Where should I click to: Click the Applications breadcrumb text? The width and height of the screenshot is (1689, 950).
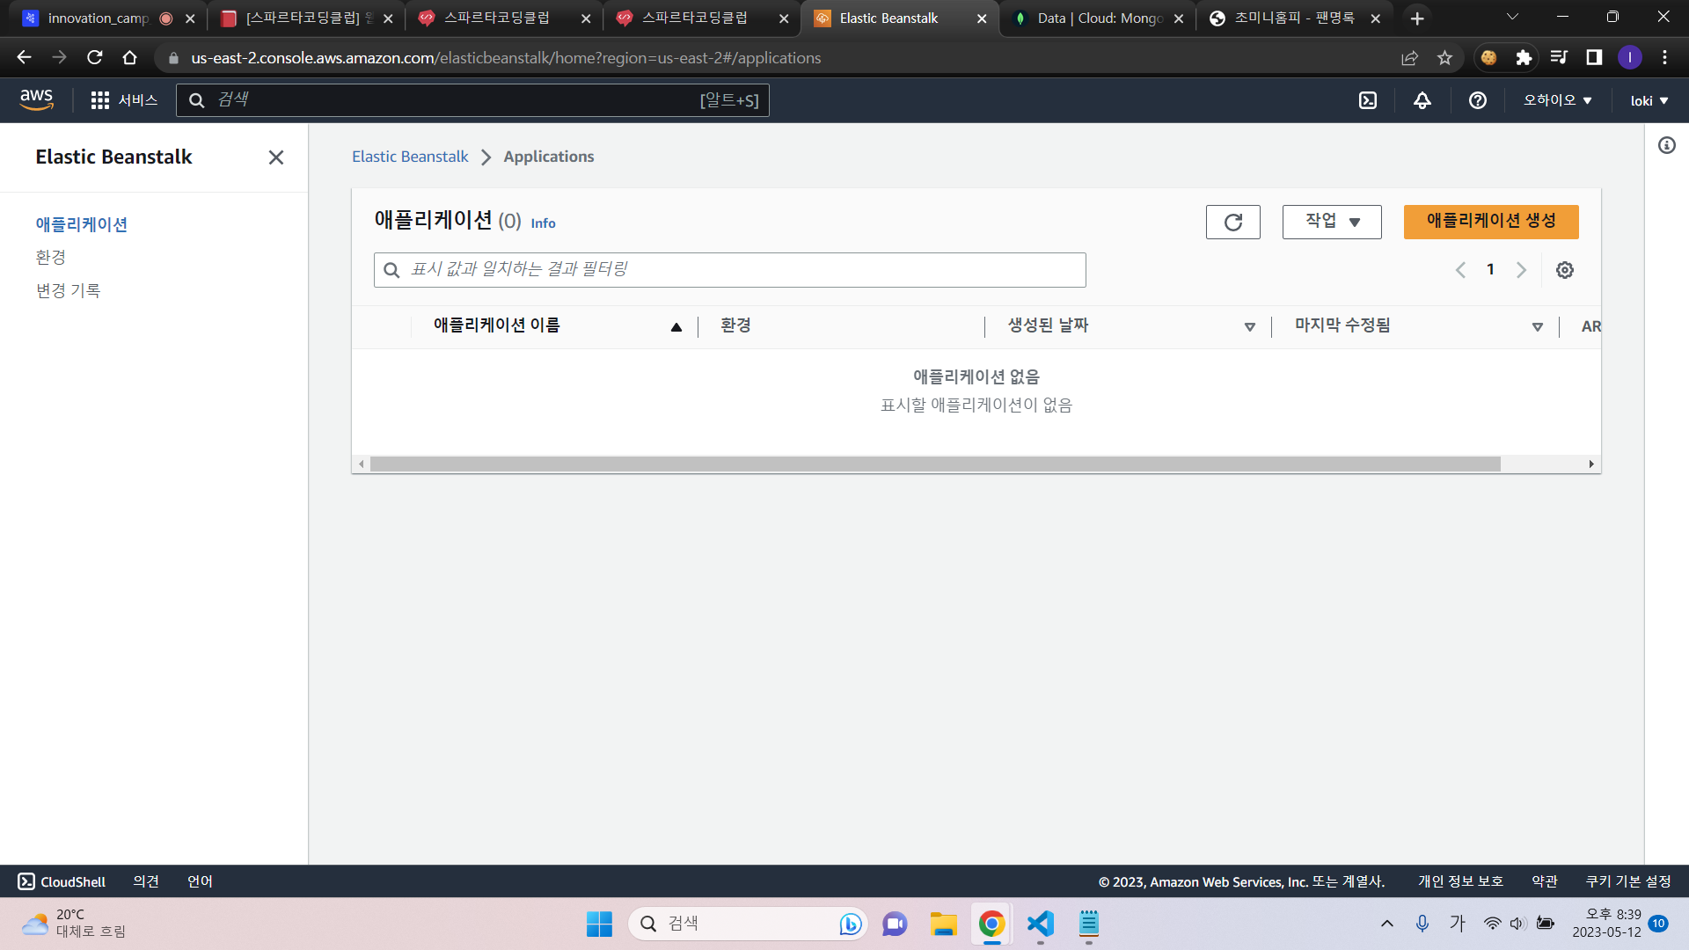(549, 157)
